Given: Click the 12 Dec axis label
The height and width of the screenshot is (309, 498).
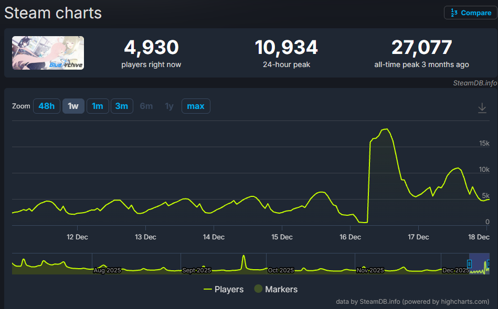Looking at the screenshot, I should coord(77,237).
